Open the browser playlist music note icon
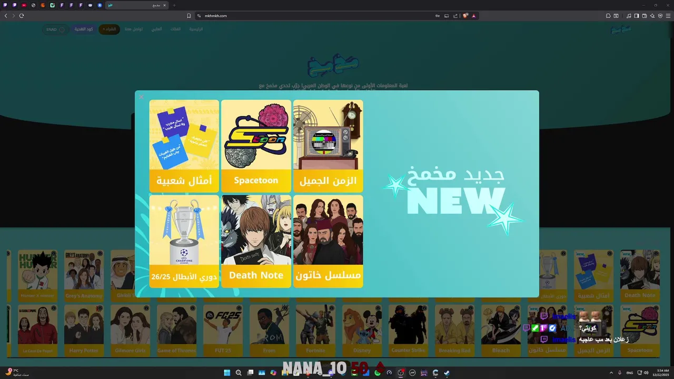Viewport: 674px width, 379px height. point(629,16)
